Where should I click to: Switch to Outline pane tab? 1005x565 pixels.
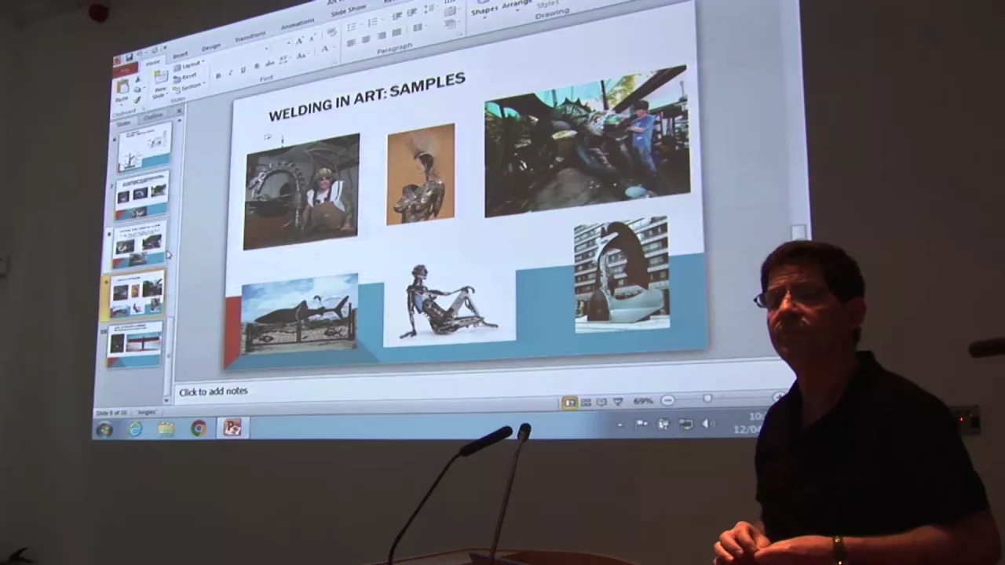tap(153, 116)
